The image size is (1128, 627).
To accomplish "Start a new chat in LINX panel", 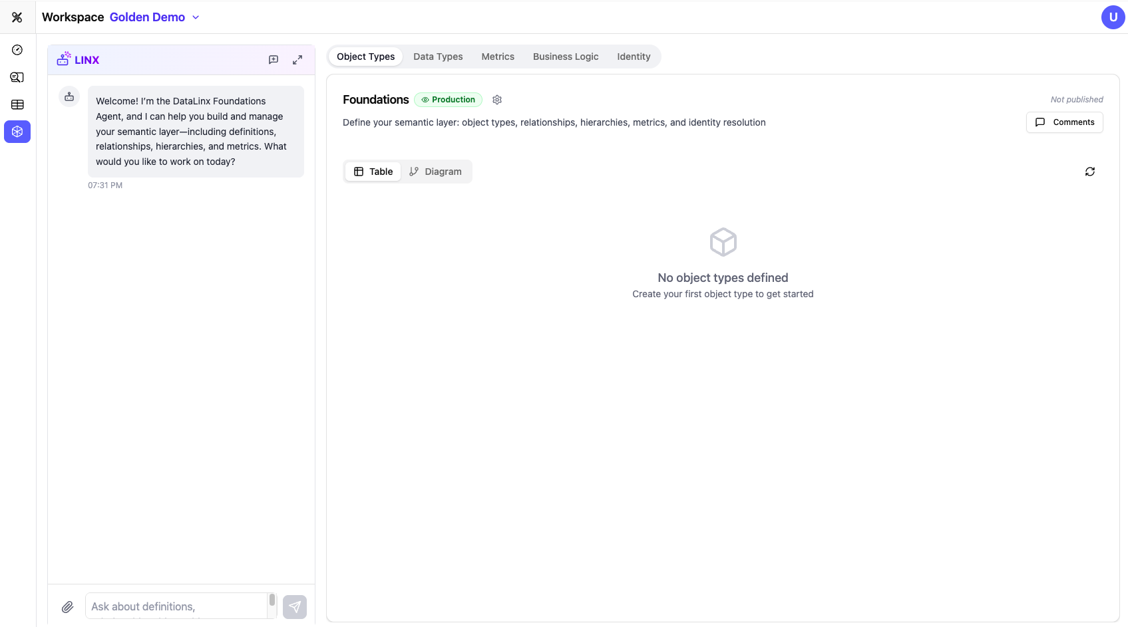I will (274, 60).
